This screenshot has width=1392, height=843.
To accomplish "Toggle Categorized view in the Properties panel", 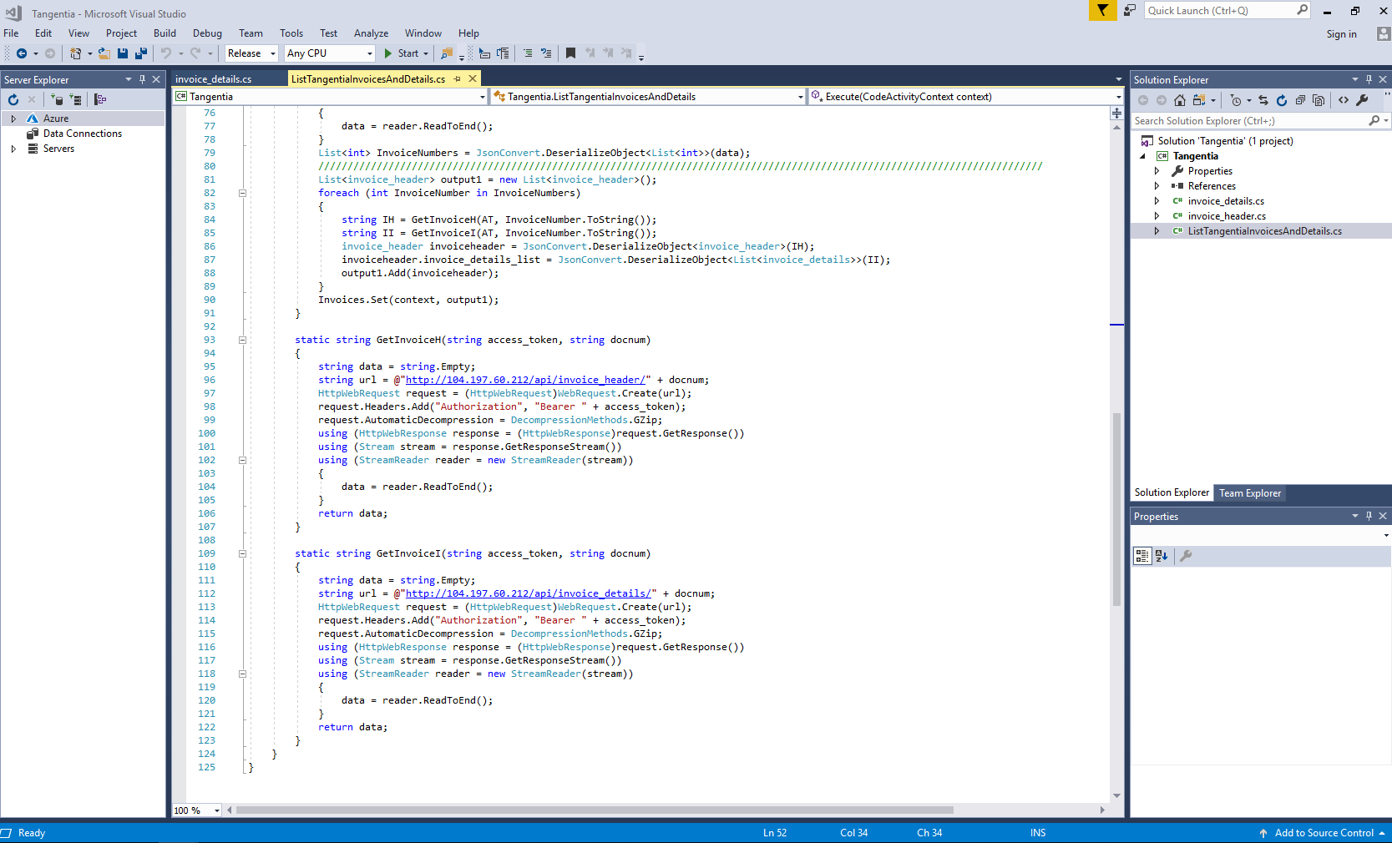I will 1141,556.
